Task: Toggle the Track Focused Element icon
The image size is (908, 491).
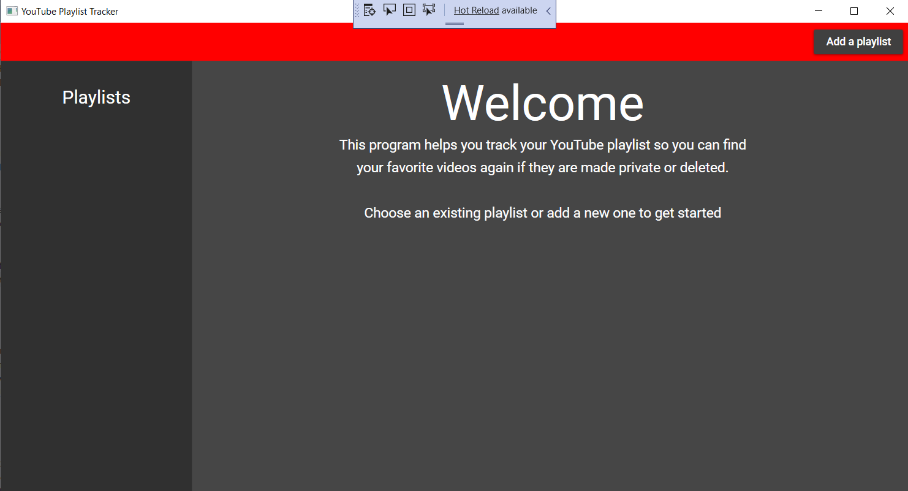Action: [429, 10]
